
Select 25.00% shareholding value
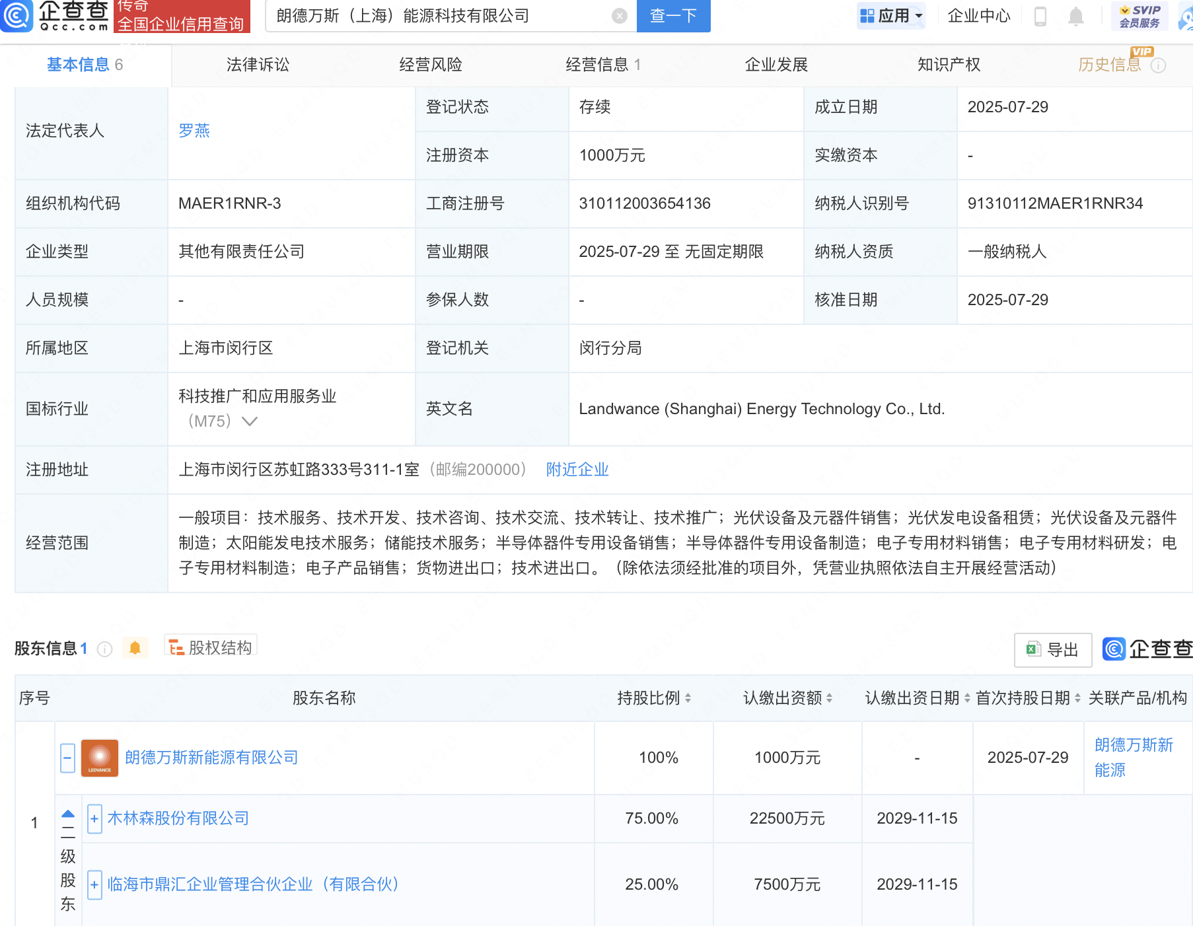pyautogui.click(x=651, y=884)
